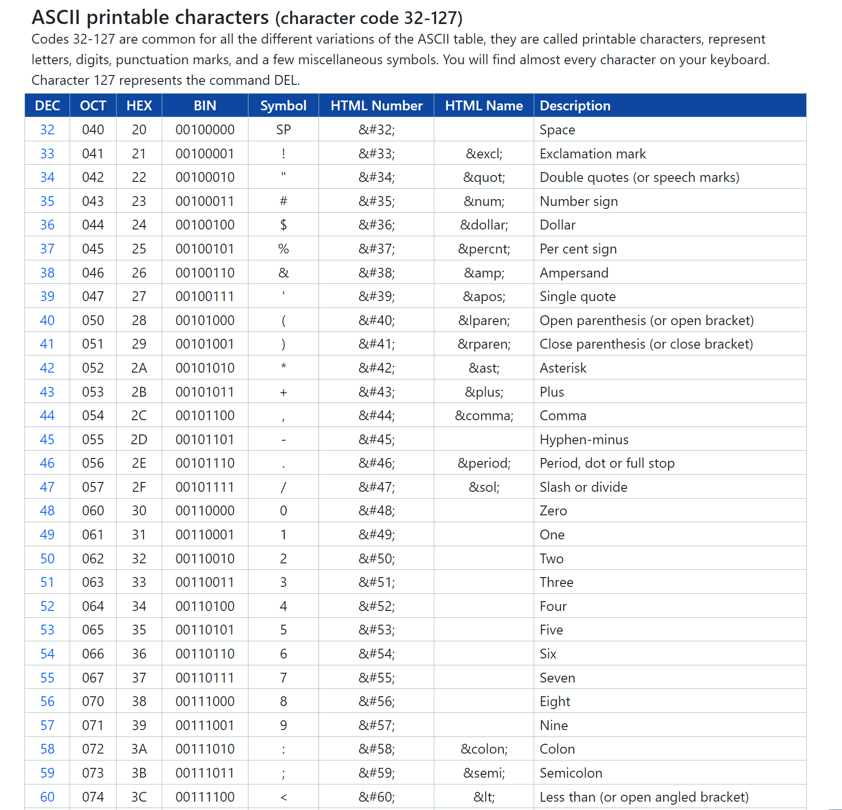Follow the DEC 48 Zero link
This screenshot has width=842, height=810.
47,511
